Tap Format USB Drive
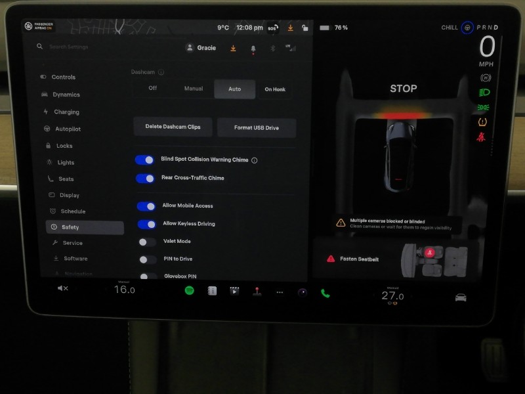 (x=256, y=127)
